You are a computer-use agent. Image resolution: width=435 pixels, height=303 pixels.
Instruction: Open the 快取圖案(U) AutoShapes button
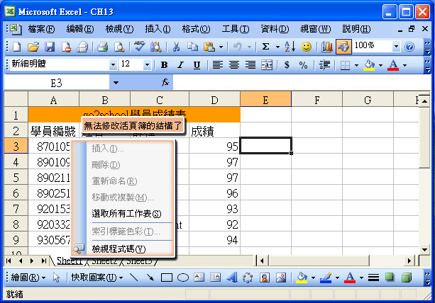pyautogui.click(x=97, y=278)
